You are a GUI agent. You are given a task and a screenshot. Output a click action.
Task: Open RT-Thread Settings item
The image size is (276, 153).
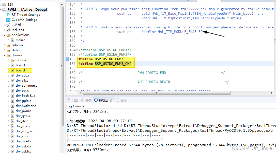coord(26,14)
